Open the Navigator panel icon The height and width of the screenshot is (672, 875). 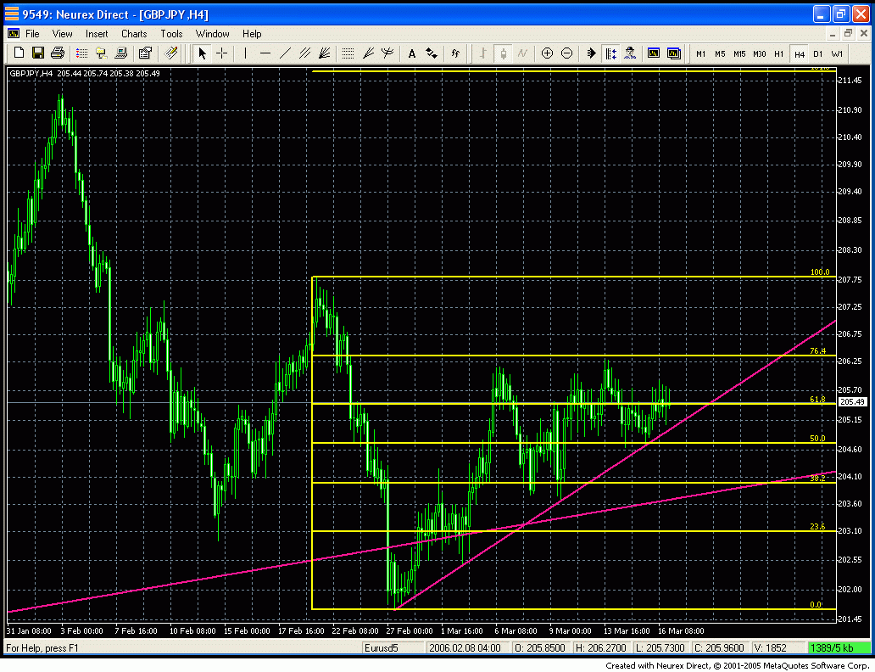[x=102, y=53]
